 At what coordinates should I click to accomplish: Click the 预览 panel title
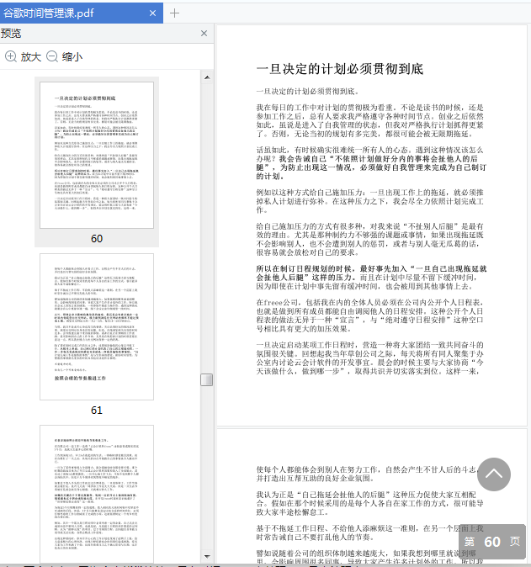pyautogui.click(x=11, y=34)
